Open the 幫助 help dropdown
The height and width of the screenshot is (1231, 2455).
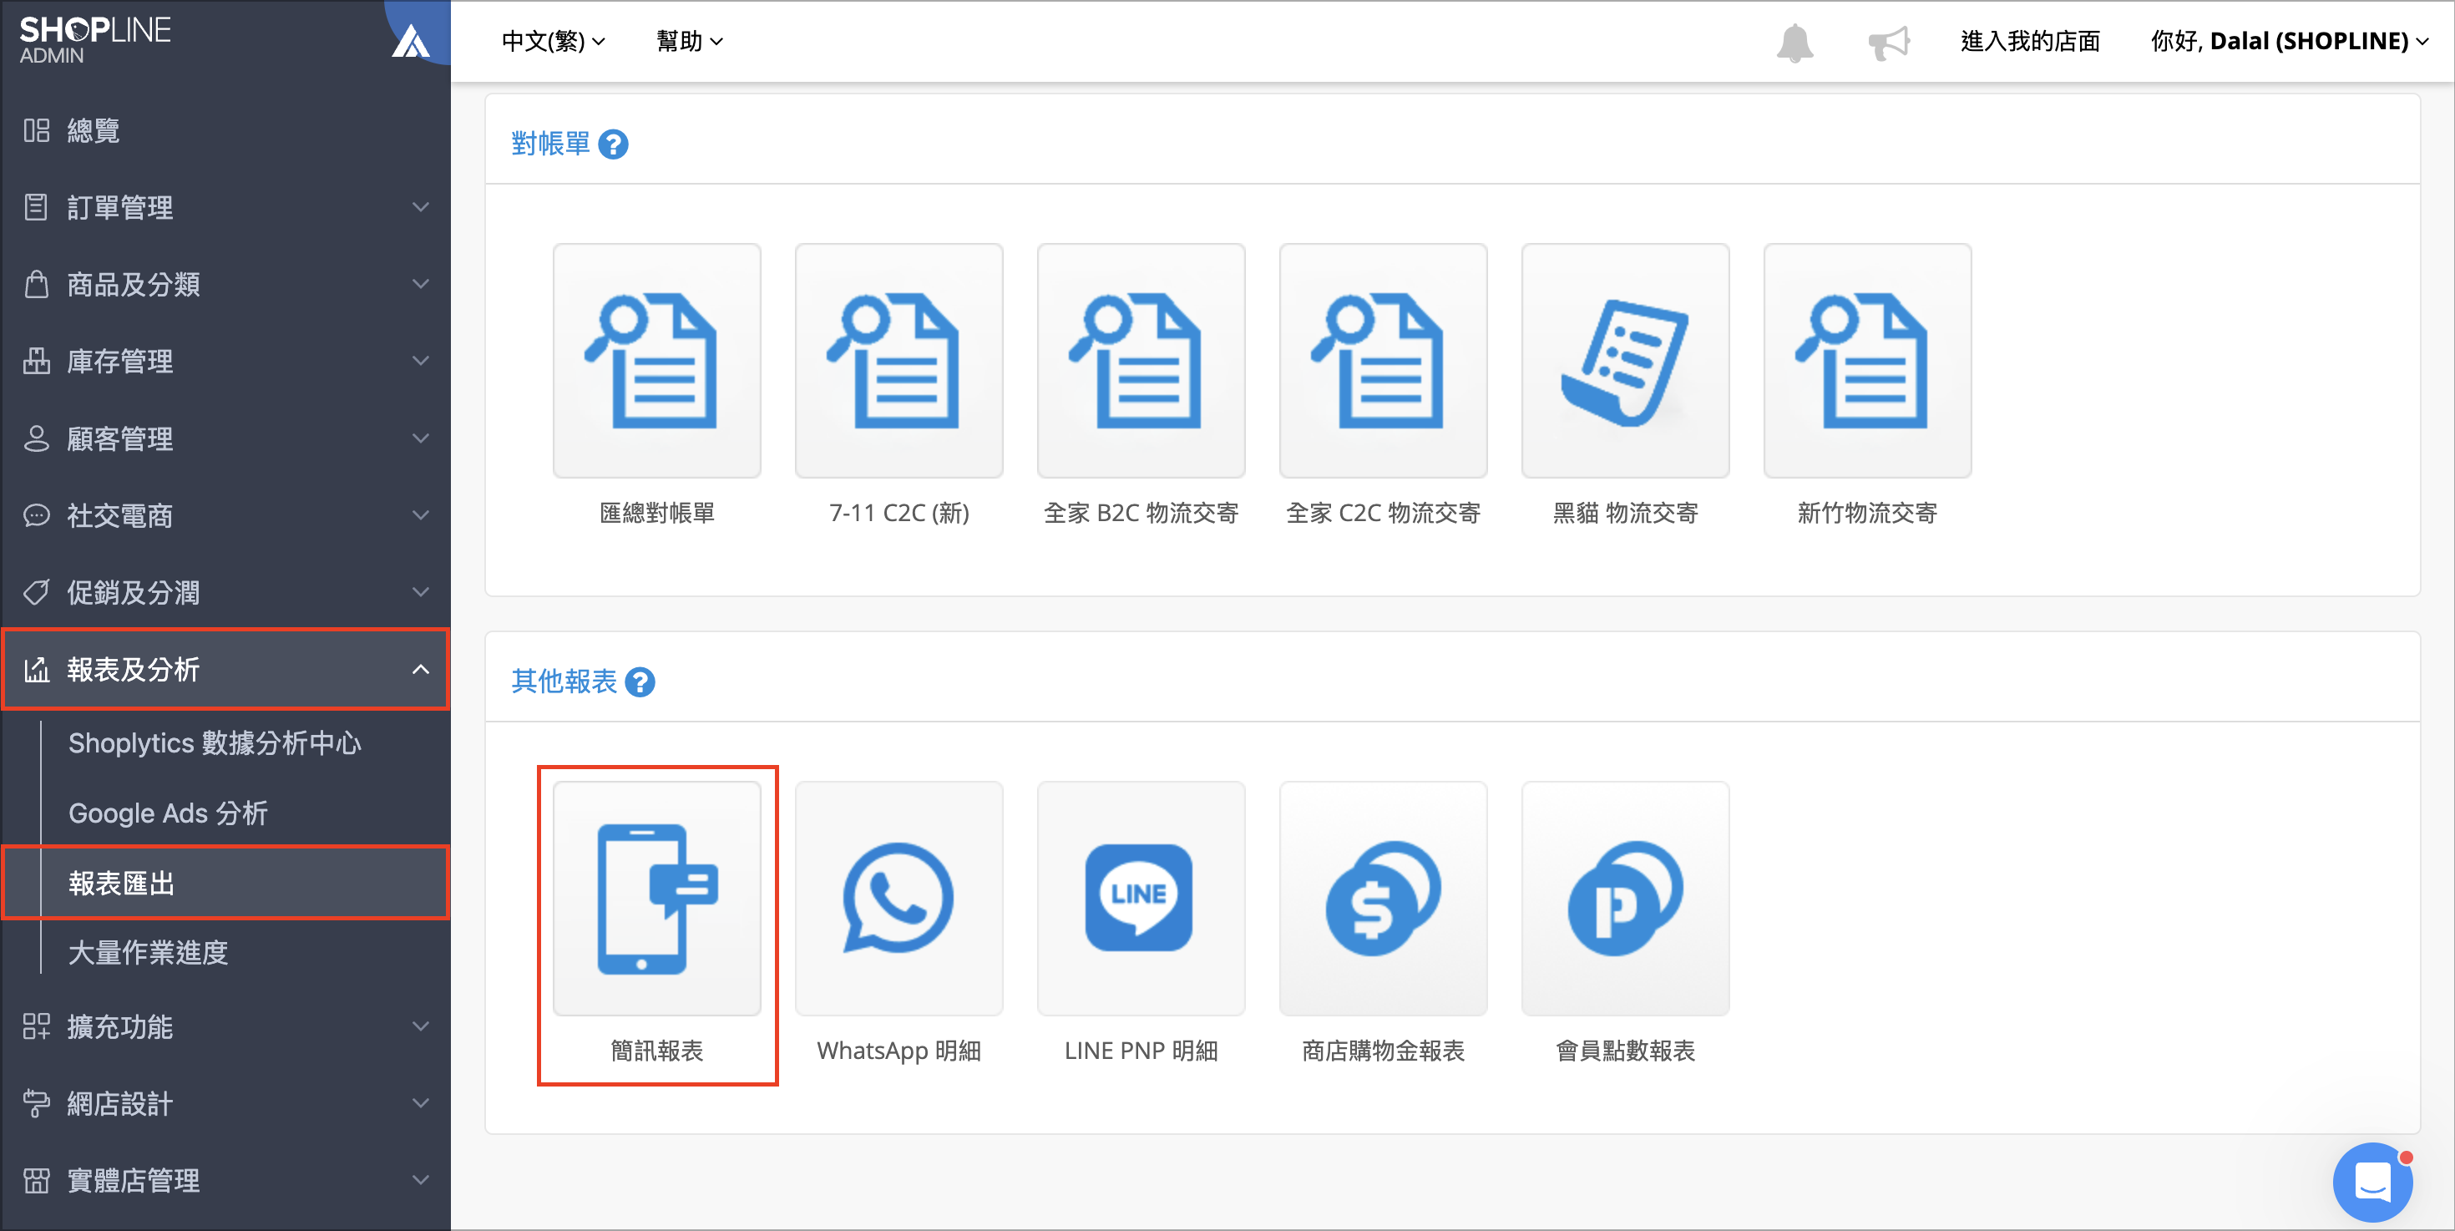pos(689,41)
